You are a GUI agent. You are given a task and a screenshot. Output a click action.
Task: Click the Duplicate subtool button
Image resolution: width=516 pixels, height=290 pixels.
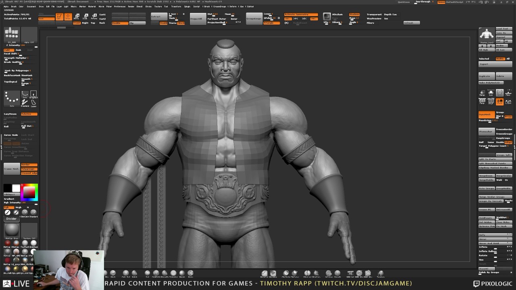pyautogui.click(x=487, y=76)
